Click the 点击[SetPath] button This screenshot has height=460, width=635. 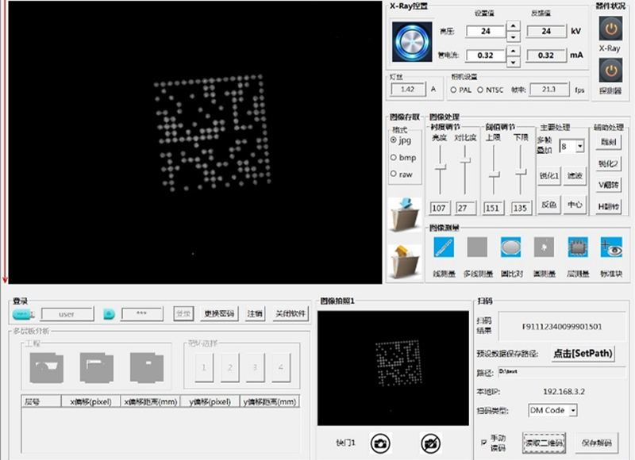coord(583,354)
